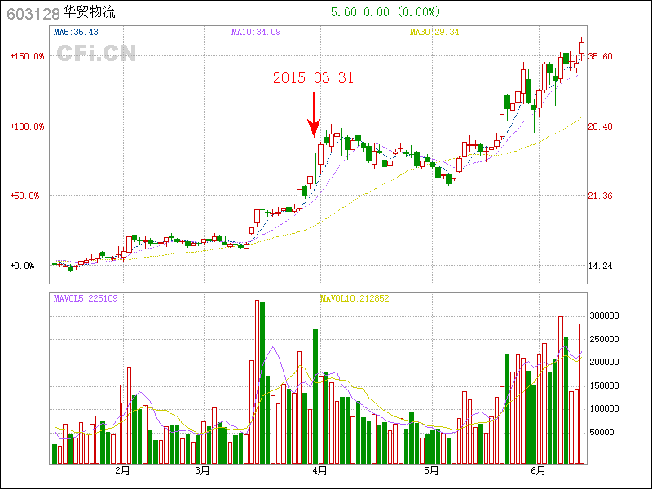Image resolution: width=652 pixels, height=489 pixels.
Task: Jump to the 6月 month marker
Action: click(x=538, y=471)
